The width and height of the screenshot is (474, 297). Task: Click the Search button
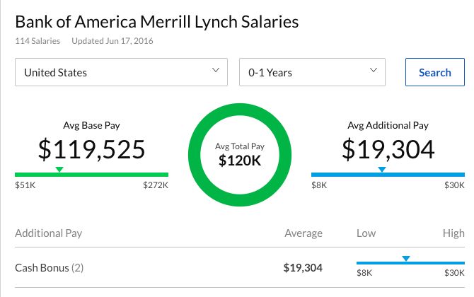pyautogui.click(x=434, y=72)
